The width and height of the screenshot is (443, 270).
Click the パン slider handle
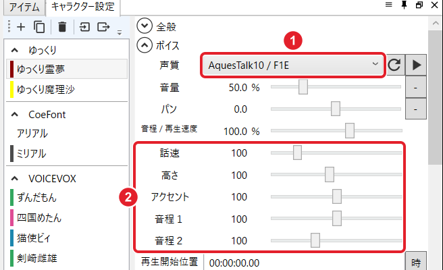[x=336, y=109]
